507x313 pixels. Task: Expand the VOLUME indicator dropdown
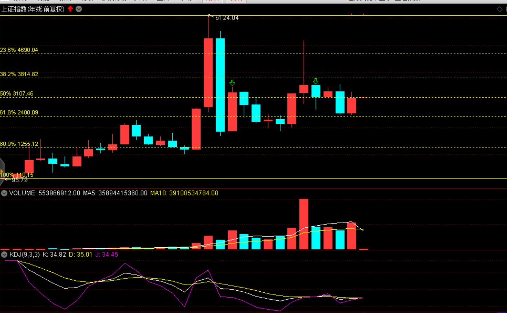coord(4,193)
